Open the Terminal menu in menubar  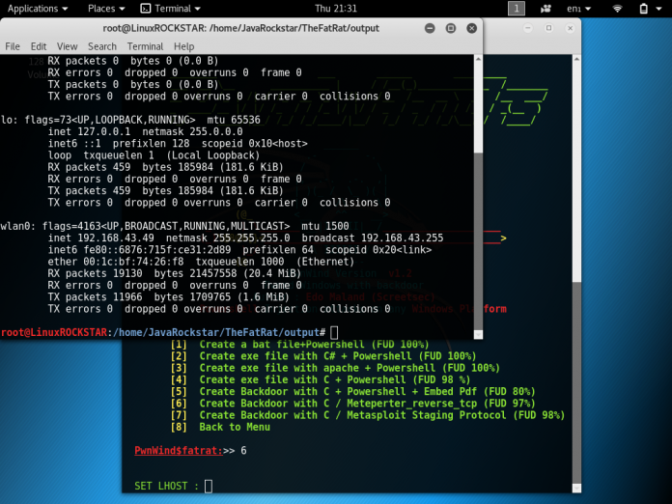pos(145,46)
